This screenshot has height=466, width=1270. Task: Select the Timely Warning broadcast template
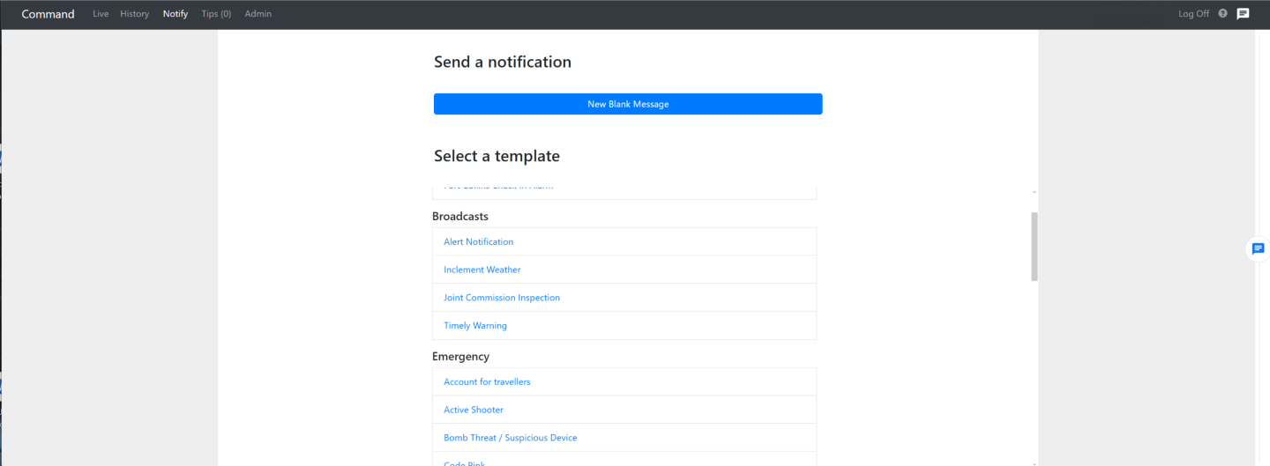[474, 326]
